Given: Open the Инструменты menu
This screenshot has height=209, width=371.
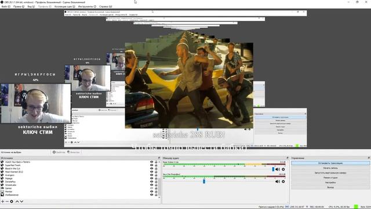Looking at the screenshot, I should pos(87,6).
